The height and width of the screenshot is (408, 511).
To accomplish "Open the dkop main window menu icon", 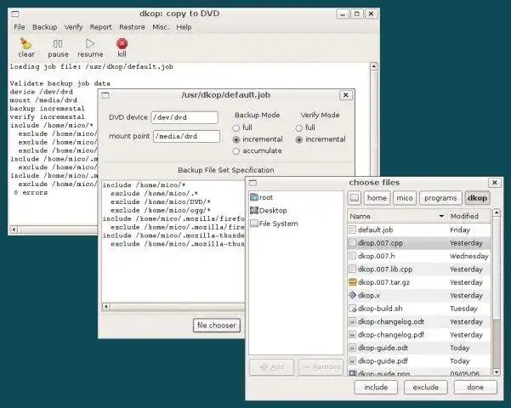I will point(15,14).
